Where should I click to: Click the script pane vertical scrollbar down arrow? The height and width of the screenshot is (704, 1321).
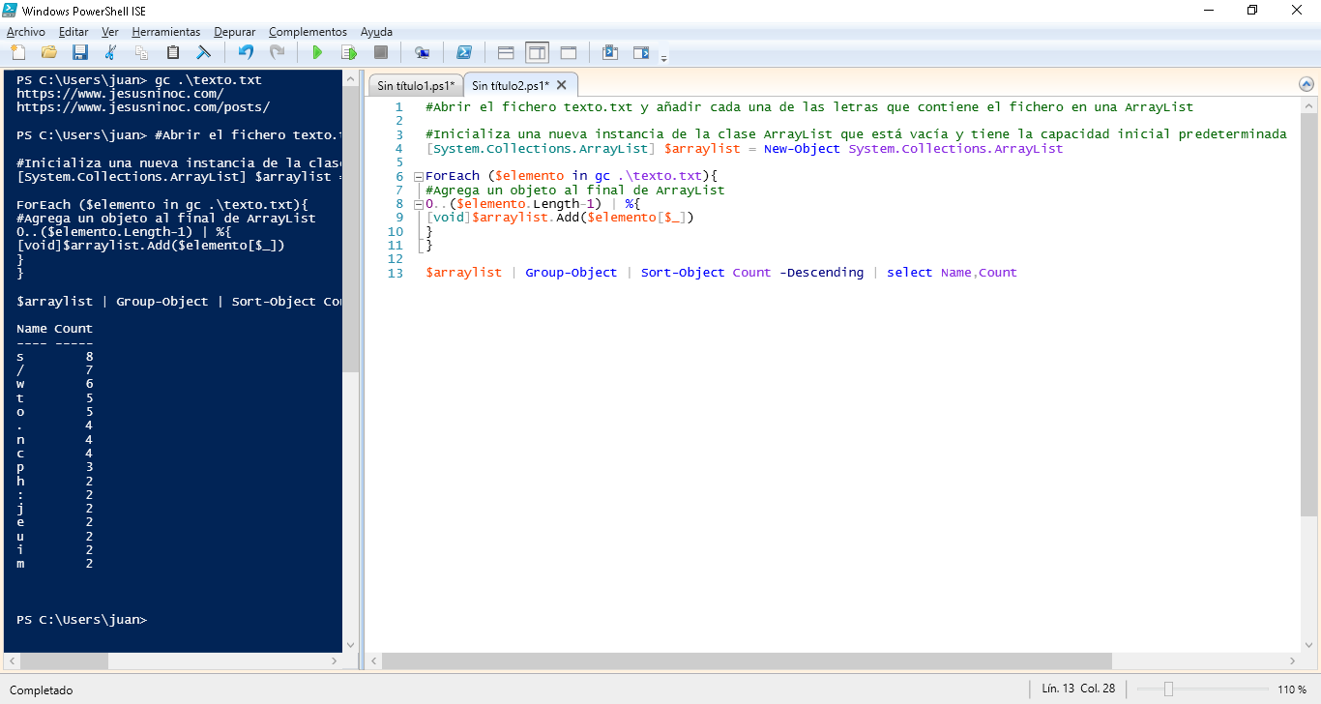(1307, 644)
